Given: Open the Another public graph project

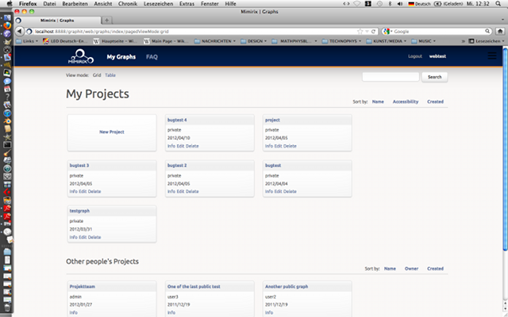Looking at the screenshot, I should pyautogui.click(x=287, y=287).
